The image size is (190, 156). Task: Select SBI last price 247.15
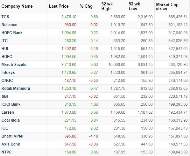tap(70, 96)
